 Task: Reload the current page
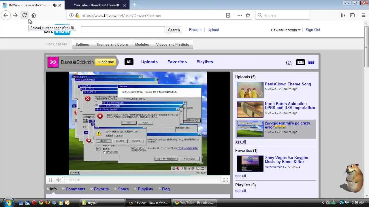tap(25, 15)
